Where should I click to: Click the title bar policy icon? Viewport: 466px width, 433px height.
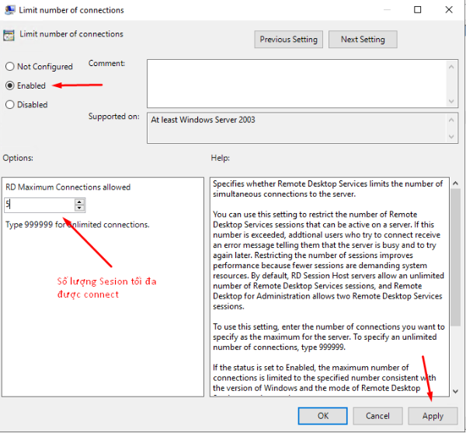pos(10,10)
